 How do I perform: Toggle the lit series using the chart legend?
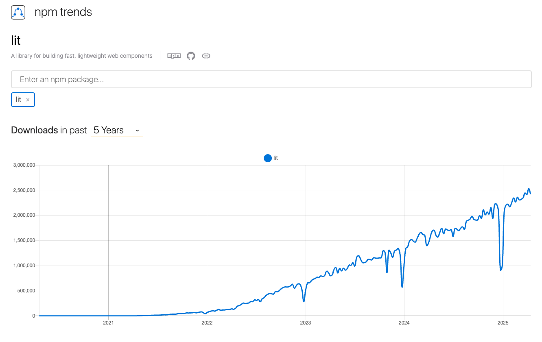(x=271, y=158)
